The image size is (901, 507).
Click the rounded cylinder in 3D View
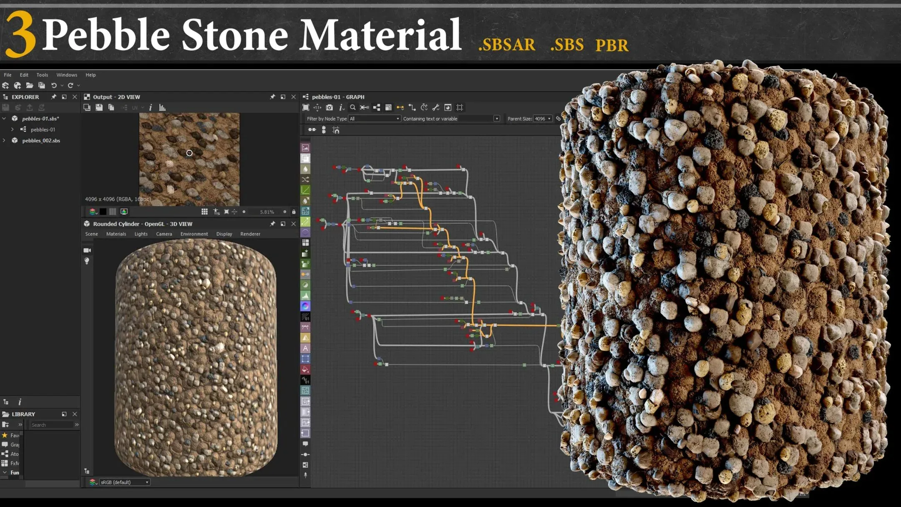coord(196,358)
